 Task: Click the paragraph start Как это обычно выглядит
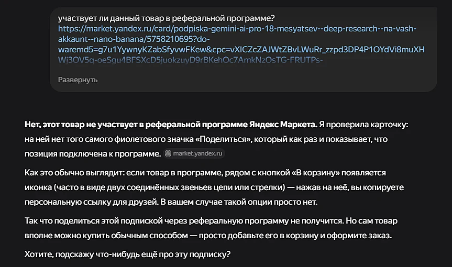click(74, 173)
